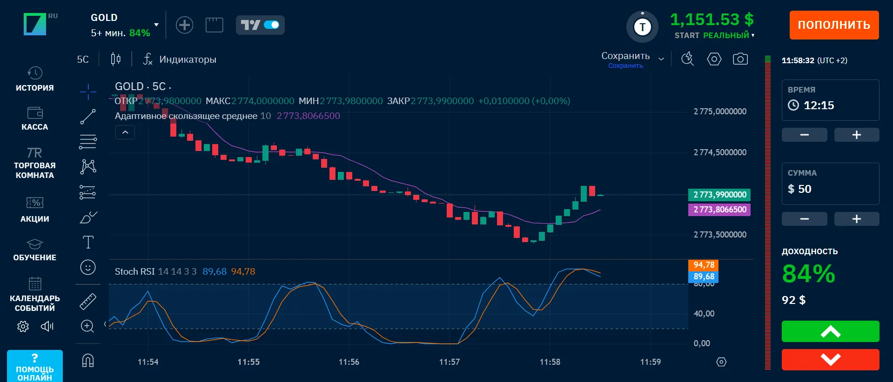The height and width of the screenshot is (382, 893).
Task: Open candlestick chart type selector
Action: click(115, 59)
